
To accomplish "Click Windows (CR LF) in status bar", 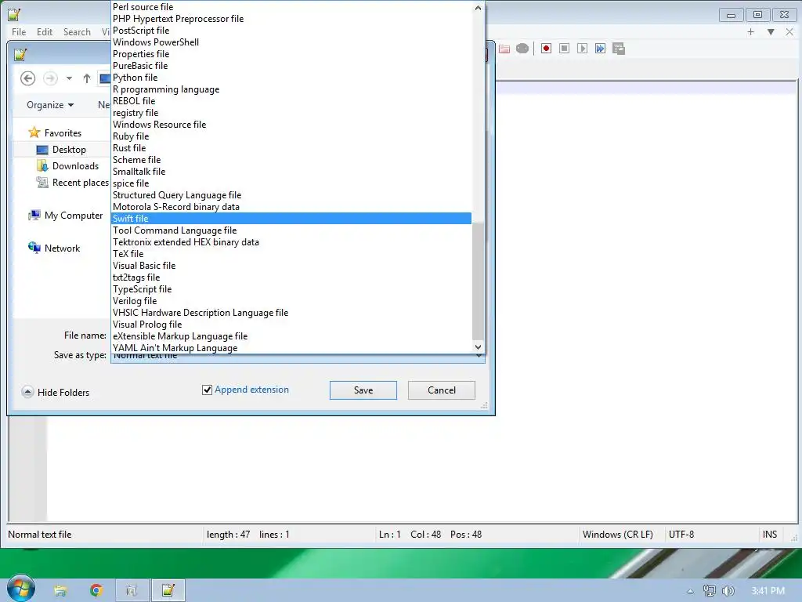I will [617, 535].
